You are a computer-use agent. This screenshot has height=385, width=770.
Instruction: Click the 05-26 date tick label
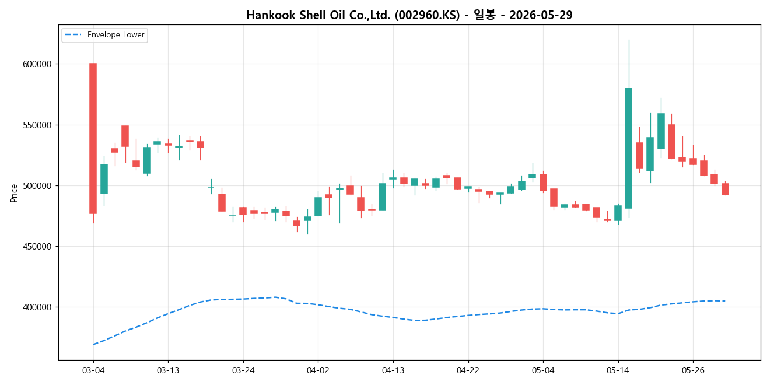pyautogui.click(x=692, y=370)
